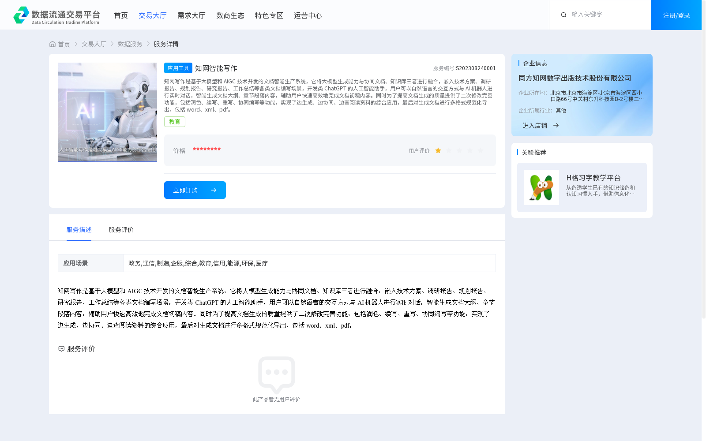
Task: Open the 运营中心 nav menu
Action: coord(308,15)
